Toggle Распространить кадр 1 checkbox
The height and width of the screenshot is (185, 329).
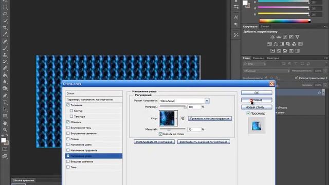tap(296, 78)
